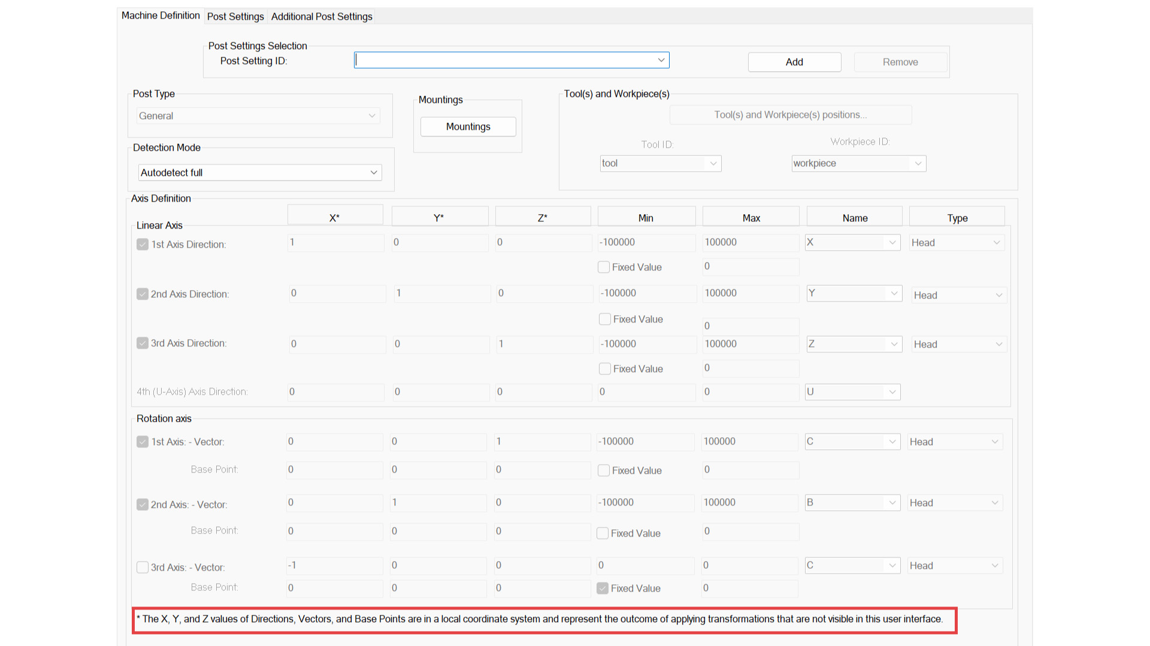Screen dimensions: 1150x646
Task: Open the Workpiece ID dropdown
Action: point(859,163)
